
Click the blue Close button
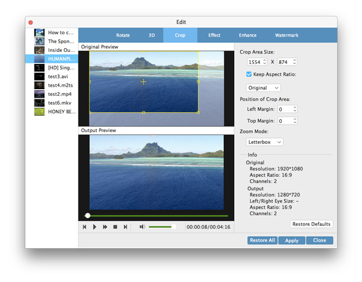[x=320, y=240]
